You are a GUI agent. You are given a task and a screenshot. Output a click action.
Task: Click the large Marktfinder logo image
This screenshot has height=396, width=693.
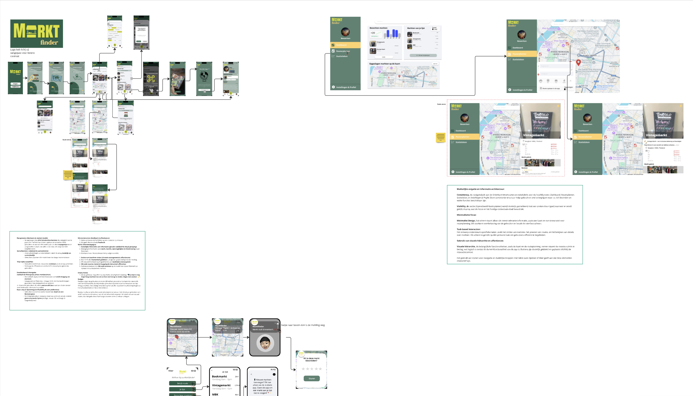click(36, 33)
